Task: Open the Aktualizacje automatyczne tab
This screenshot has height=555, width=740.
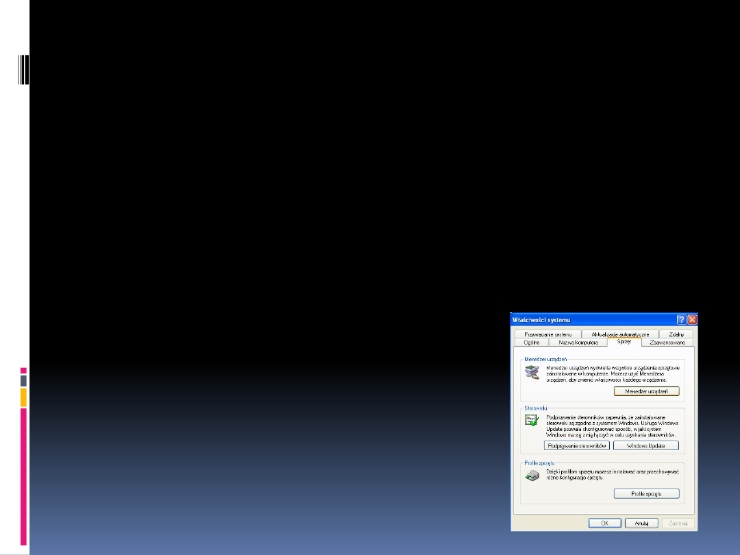Action: [619, 334]
